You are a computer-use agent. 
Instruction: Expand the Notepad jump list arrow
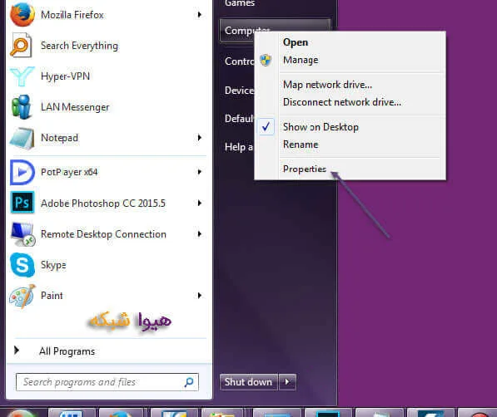click(x=199, y=138)
